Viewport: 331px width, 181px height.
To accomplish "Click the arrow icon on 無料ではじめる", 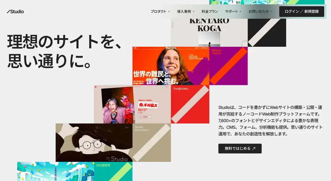I will click(254, 149).
